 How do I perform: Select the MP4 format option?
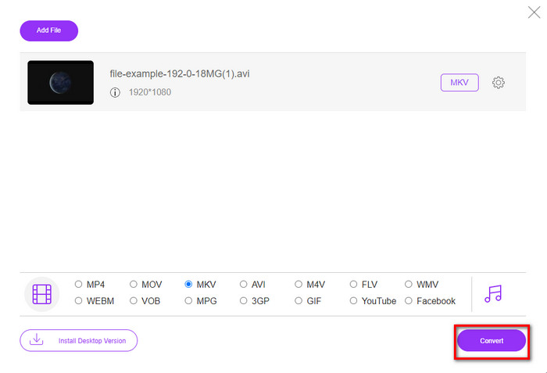79,285
